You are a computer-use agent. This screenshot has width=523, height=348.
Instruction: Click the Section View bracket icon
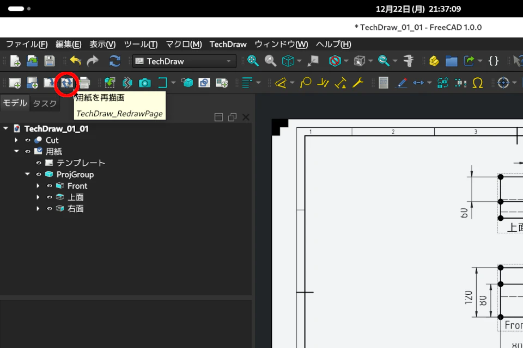tap(162, 83)
